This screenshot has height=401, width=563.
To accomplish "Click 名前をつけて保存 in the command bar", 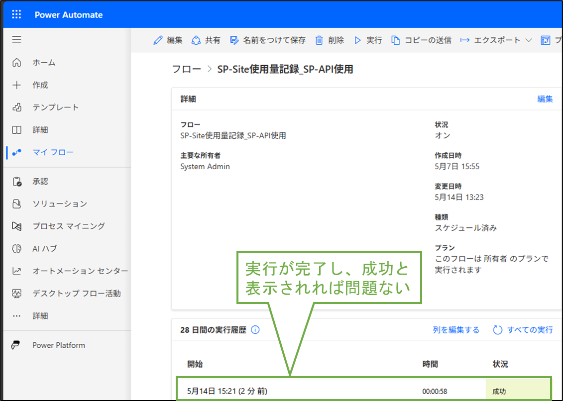I will (x=274, y=40).
